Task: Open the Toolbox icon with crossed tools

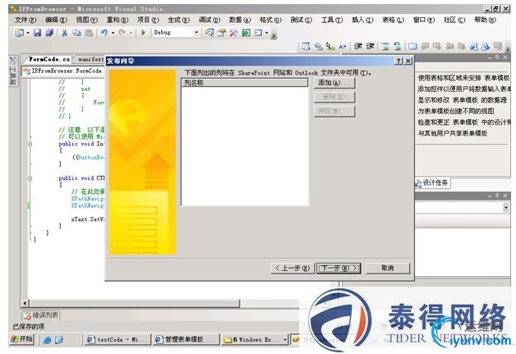Action: 233,33
